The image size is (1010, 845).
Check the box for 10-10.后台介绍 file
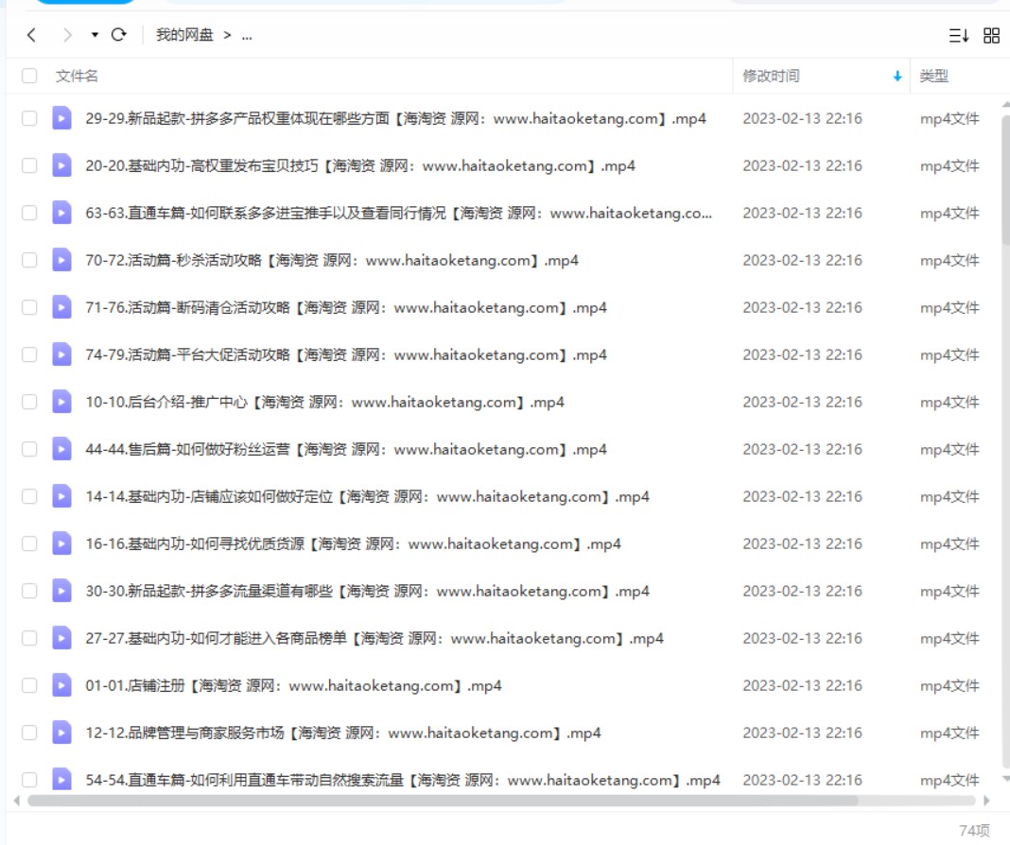click(x=29, y=403)
